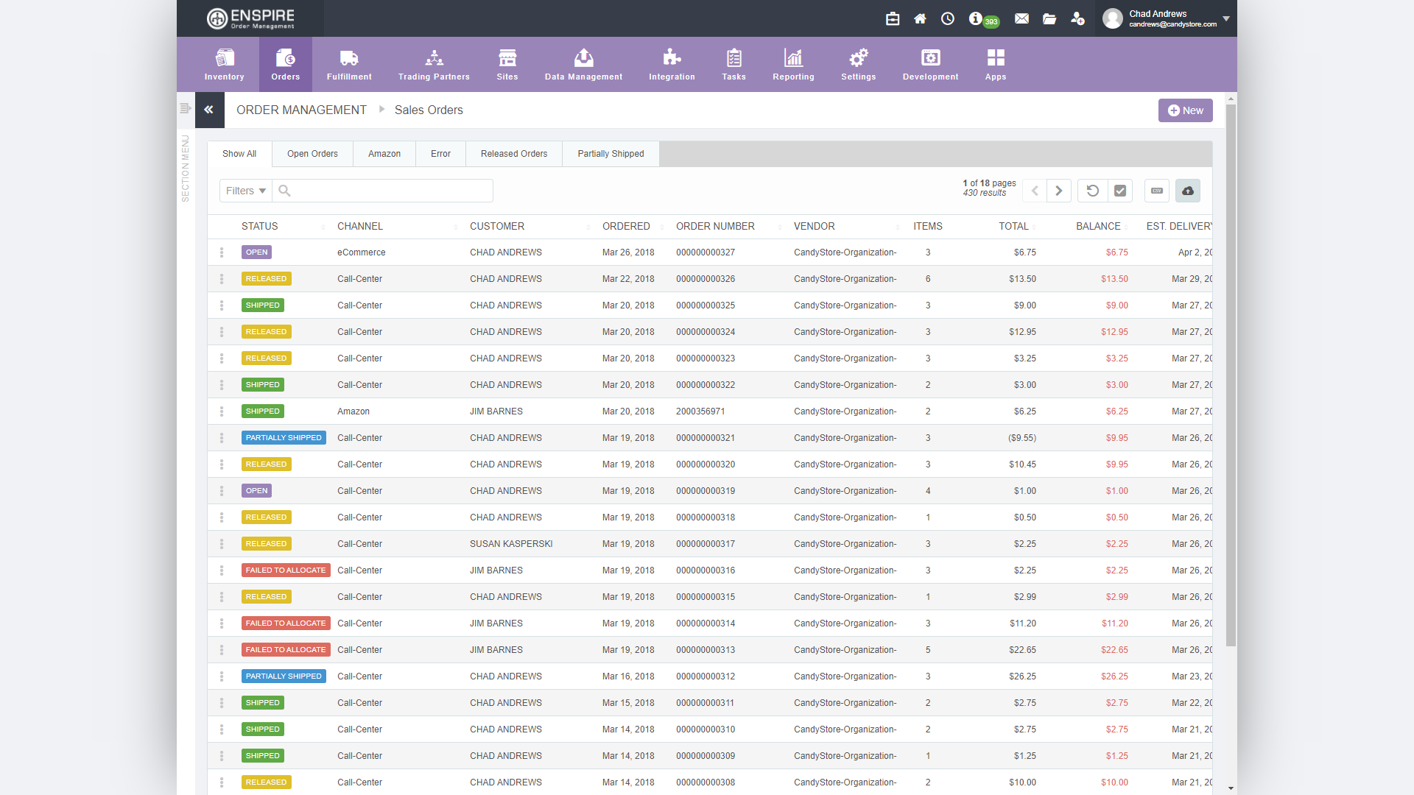Switch to the Released Orders tab
Screen dimensions: 1414x795
click(x=514, y=154)
